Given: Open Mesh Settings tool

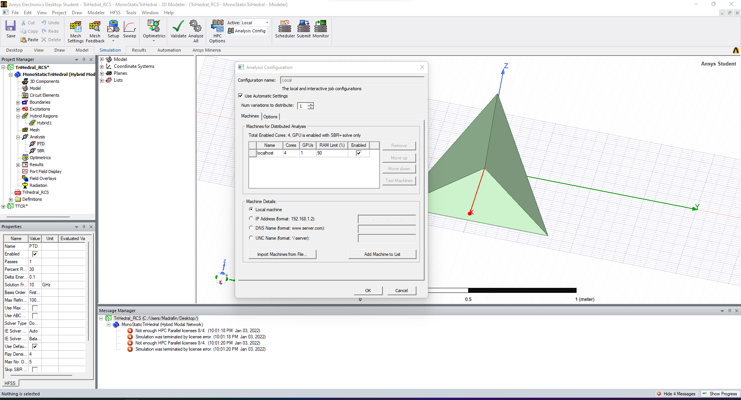Looking at the screenshot, I should click(75, 27).
